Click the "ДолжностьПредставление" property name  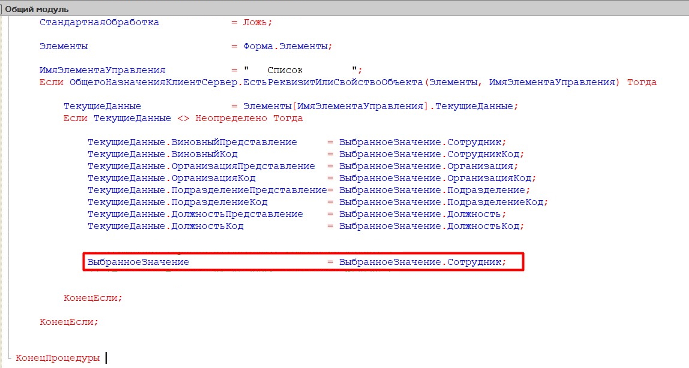click(237, 214)
